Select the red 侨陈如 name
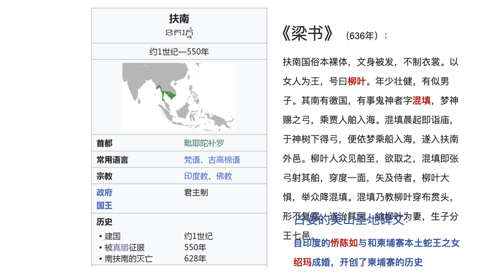The height and width of the screenshot is (278, 494). pyautogui.click(x=344, y=243)
